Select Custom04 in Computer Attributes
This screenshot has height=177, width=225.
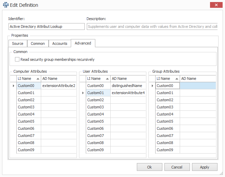tap(29, 114)
